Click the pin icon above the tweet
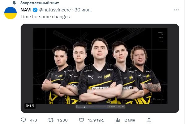189x124 pixels. pyautogui.click(x=14, y=3)
